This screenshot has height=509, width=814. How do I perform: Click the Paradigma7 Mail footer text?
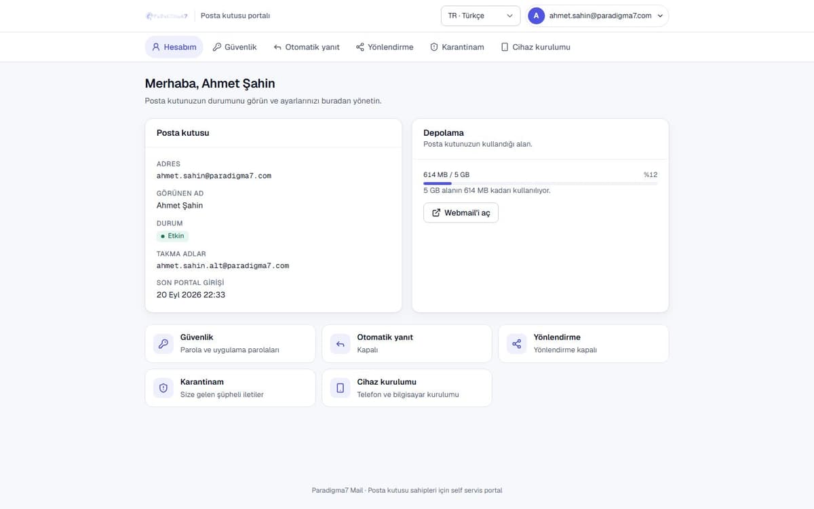tap(407, 490)
